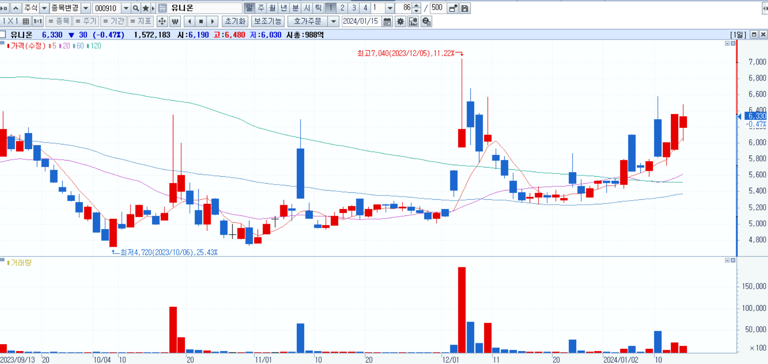Open the 호가주문 dropdown arrow

[334, 21]
